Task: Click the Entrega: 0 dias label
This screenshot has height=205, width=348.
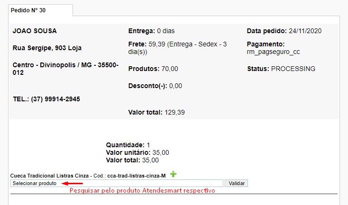Action: click(x=151, y=31)
